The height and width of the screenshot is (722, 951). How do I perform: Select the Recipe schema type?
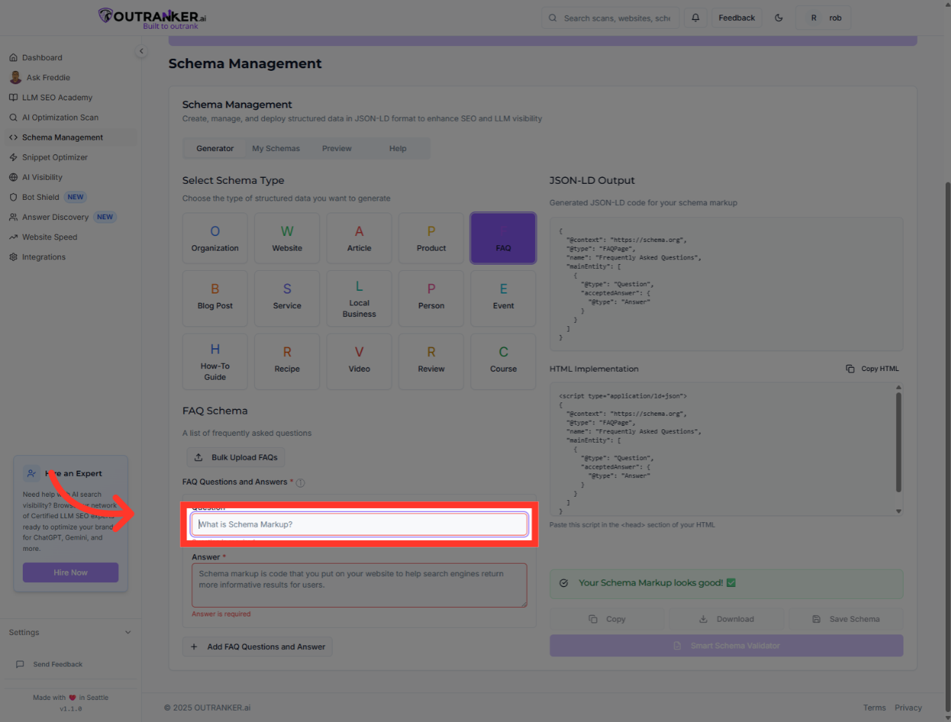tap(287, 362)
